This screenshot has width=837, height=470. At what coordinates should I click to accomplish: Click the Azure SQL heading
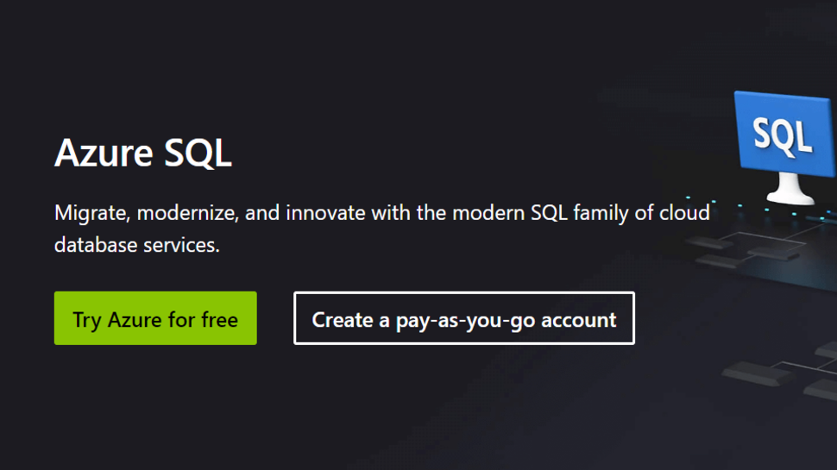click(143, 154)
